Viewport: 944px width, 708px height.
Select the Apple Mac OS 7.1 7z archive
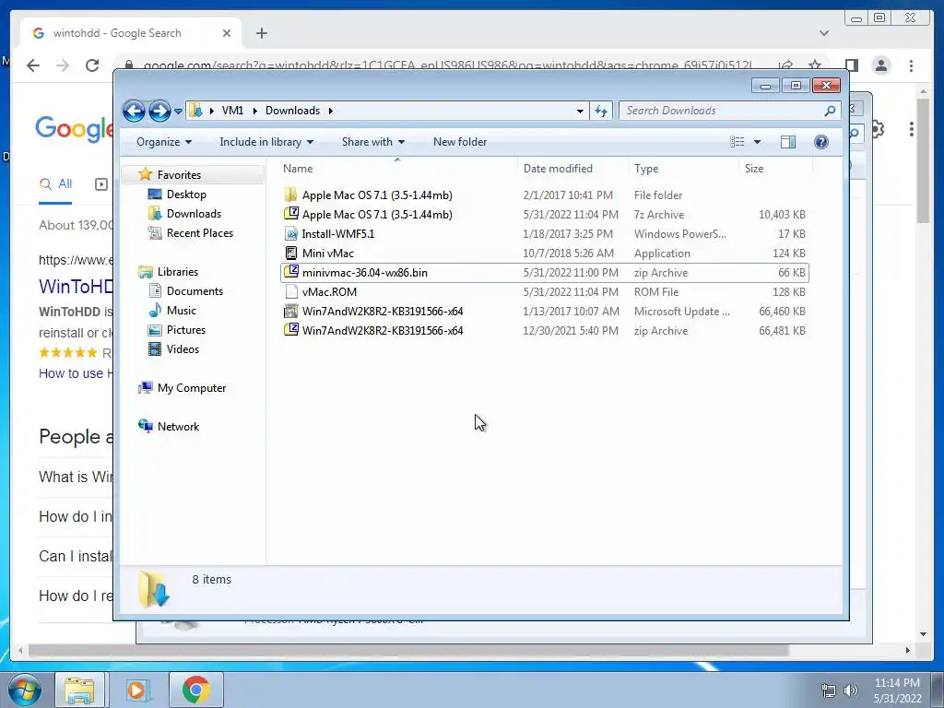click(x=544, y=214)
